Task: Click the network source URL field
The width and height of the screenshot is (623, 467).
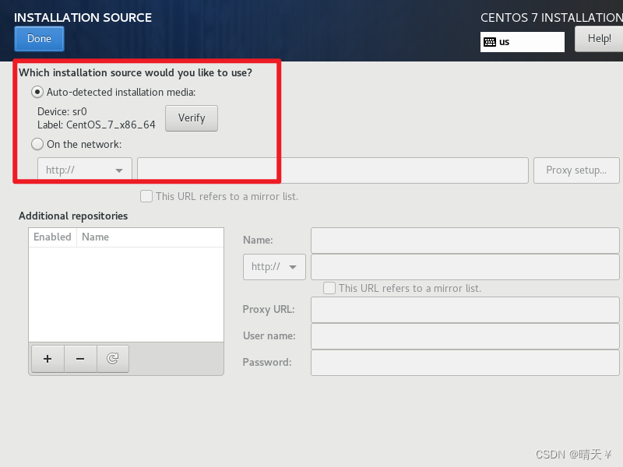Action: 333,170
